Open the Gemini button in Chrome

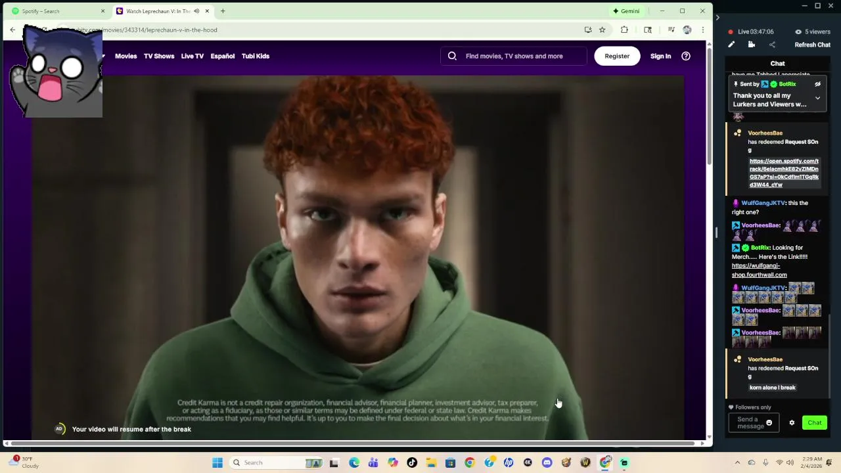626,11
